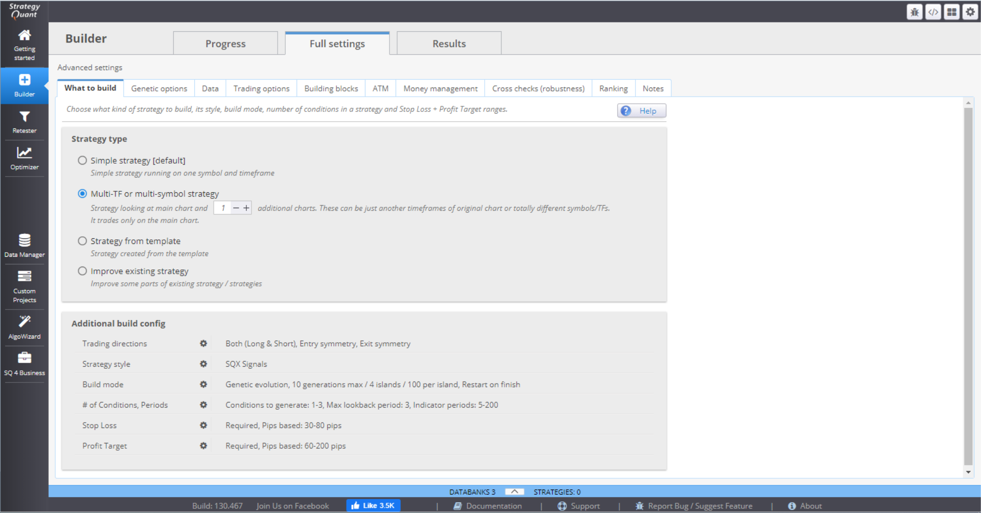Switch to the Full settings tab
This screenshot has width=981, height=513.
coord(337,43)
